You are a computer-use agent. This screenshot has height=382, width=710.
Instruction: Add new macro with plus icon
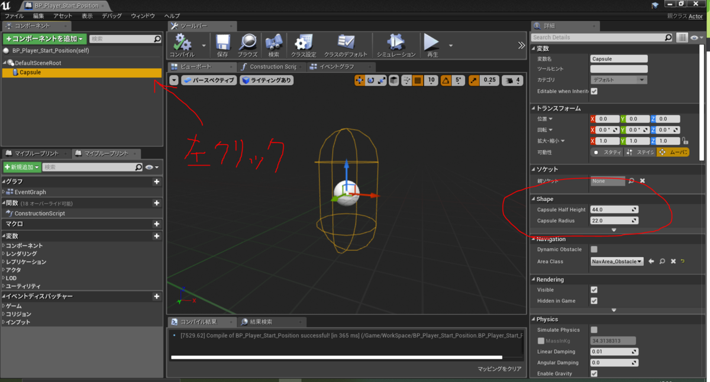[x=157, y=224]
